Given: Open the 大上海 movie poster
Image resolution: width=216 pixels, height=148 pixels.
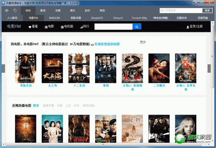Looking at the screenshot, I should pyautogui.click(x=52, y=68).
